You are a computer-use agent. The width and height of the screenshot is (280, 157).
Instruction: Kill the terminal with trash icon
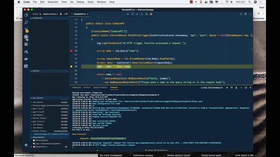tap(236, 88)
